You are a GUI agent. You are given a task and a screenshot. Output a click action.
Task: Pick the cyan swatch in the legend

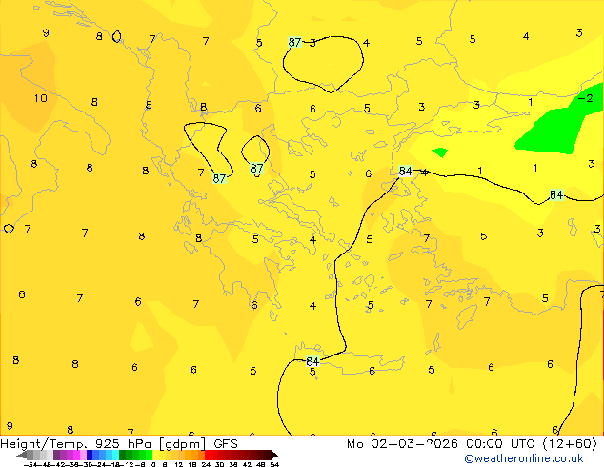[x=115, y=456]
